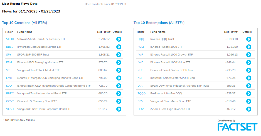
Task: Open details arrow for SPY row
Action: click(x=119, y=55)
